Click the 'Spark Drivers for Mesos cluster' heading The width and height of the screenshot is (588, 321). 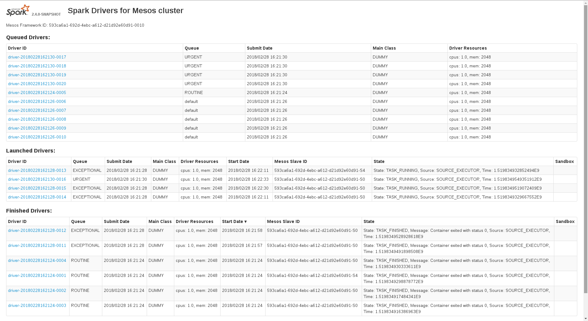[x=126, y=10]
